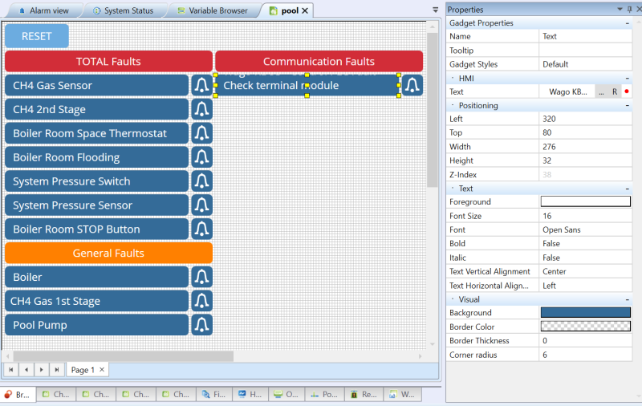Image resolution: width=642 pixels, height=406 pixels.
Task: Select the bell icon beside CH4 Gas Sensor
Action: 202,85
